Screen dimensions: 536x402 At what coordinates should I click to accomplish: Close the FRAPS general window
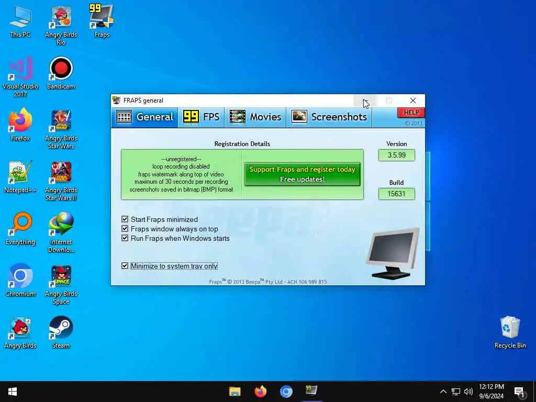tap(413, 100)
